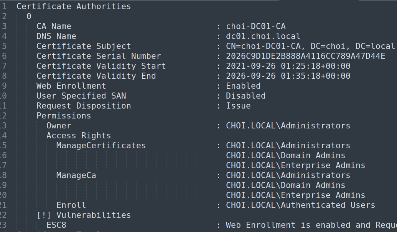This screenshot has width=397, height=232.
Task: Click the User Specified SAN Disabled value
Action: [245, 96]
